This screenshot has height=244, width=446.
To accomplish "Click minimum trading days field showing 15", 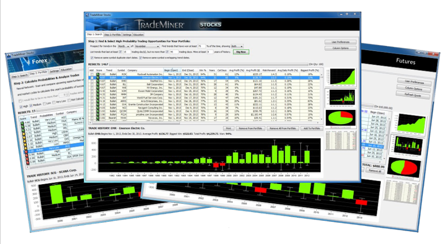I will coord(127,52).
